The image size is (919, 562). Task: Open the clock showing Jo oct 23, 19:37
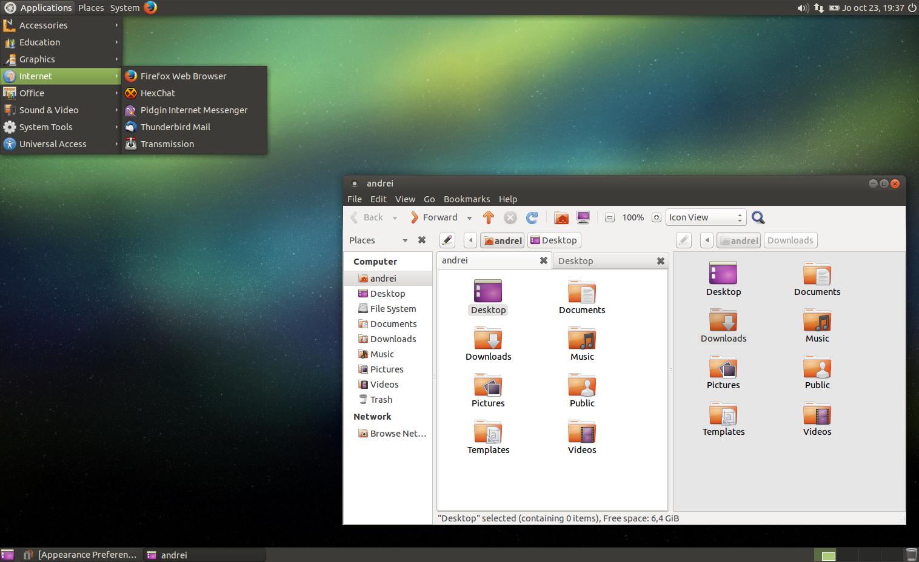(x=873, y=8)
